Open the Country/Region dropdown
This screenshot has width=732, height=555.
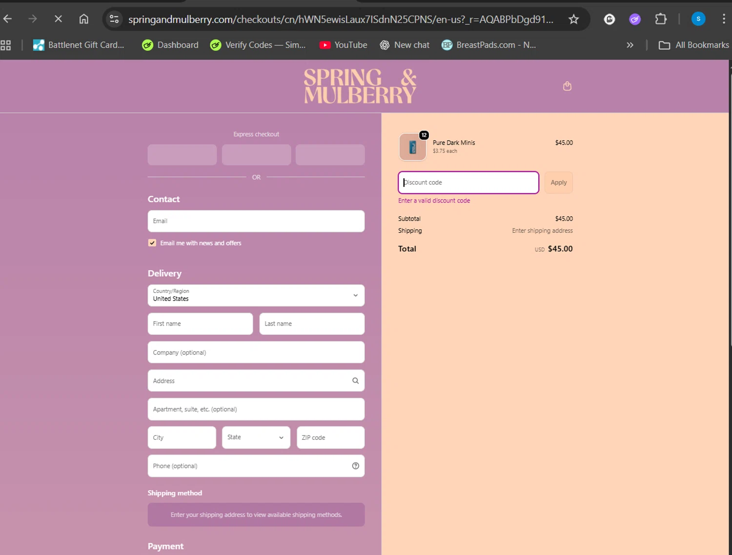(256, 295)
